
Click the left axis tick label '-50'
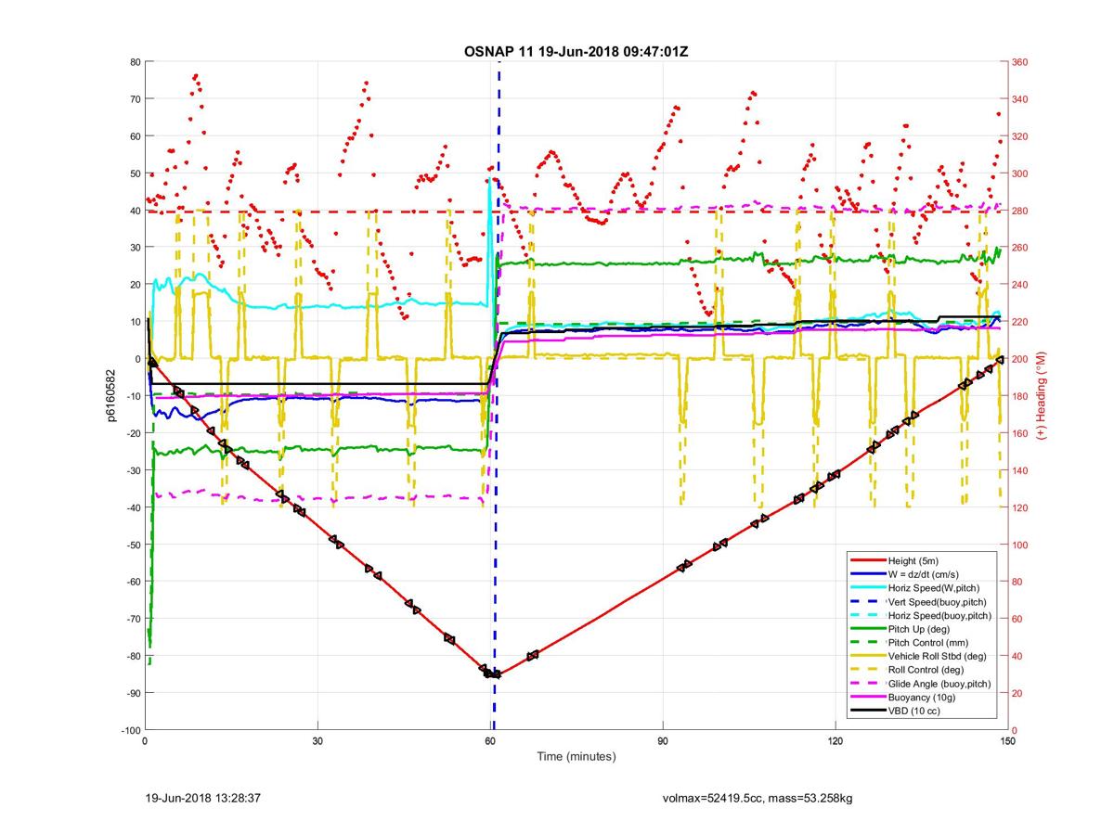132,545
